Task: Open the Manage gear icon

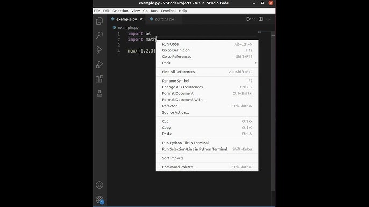Action: tap(100, 199)
